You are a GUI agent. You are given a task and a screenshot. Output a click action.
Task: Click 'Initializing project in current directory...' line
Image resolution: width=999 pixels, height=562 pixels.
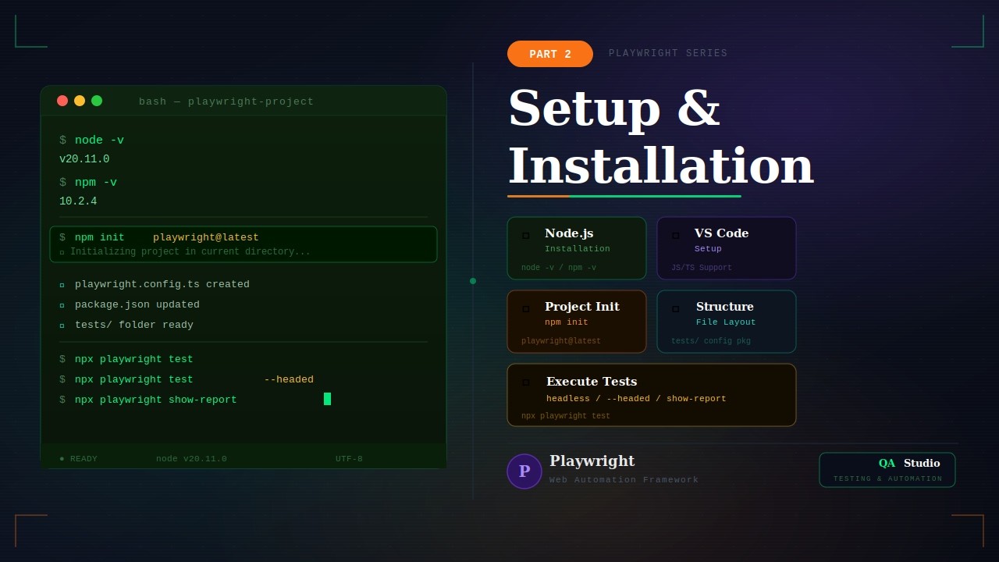[190, 252]
